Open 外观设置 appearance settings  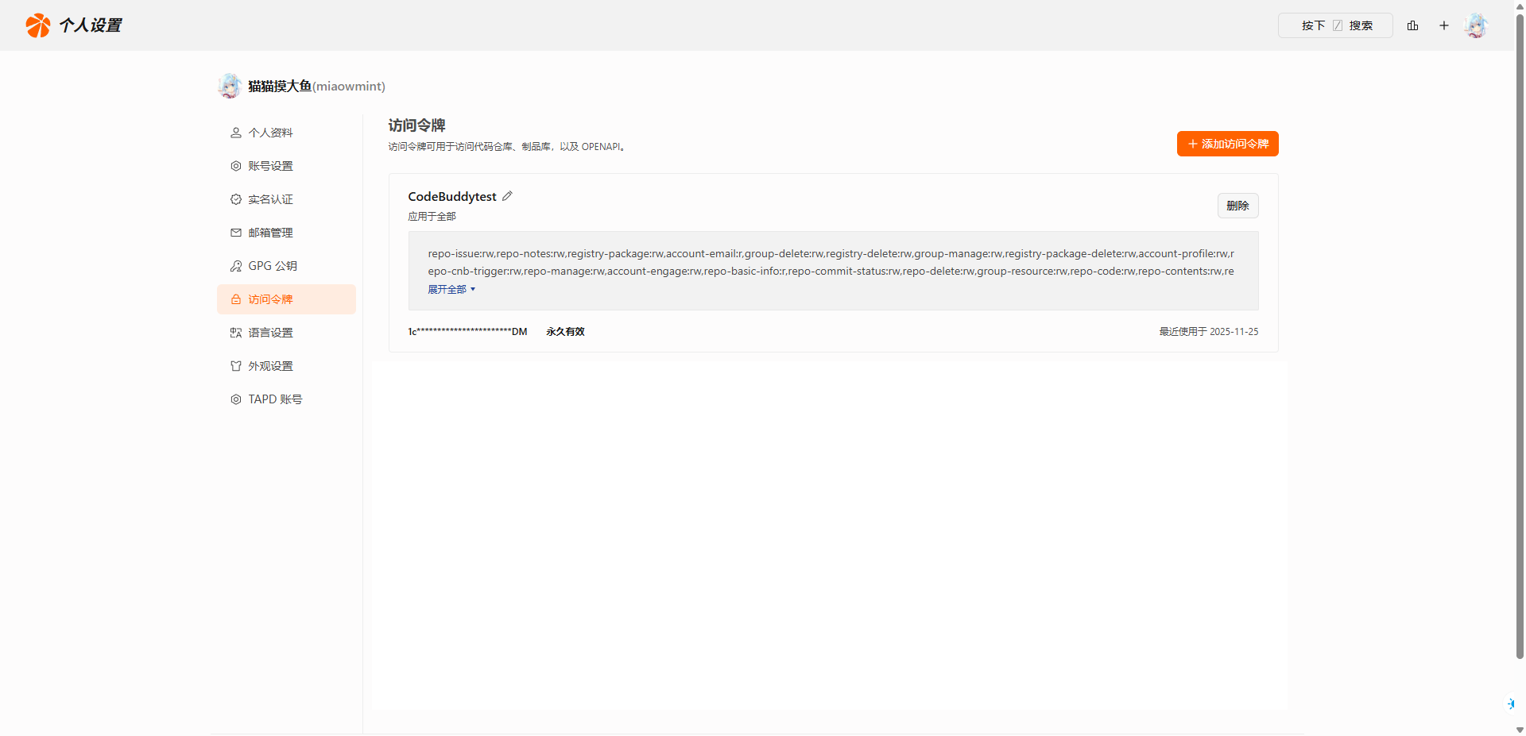pyautogui.click(x=270, y=366)
